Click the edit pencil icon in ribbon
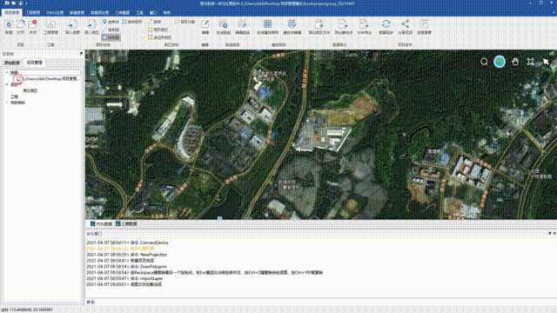The height and width of the screenshot is (313, 557). 205,24
